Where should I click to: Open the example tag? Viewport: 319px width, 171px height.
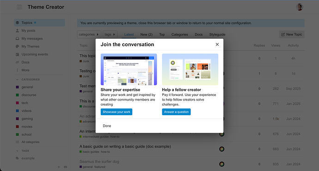pos(28,158)
